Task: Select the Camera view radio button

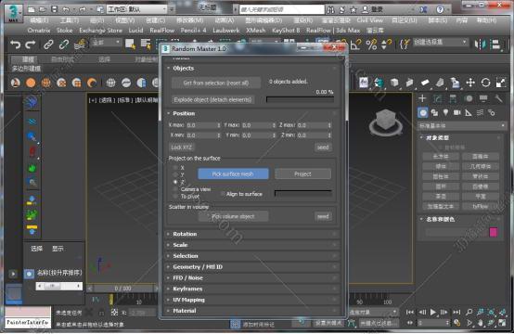Action: 175,189
